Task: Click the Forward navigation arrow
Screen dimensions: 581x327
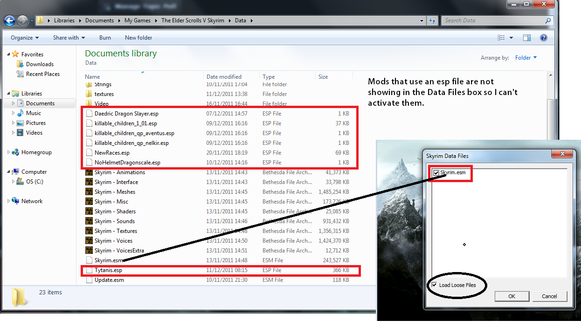Action: tap(22, 20)
